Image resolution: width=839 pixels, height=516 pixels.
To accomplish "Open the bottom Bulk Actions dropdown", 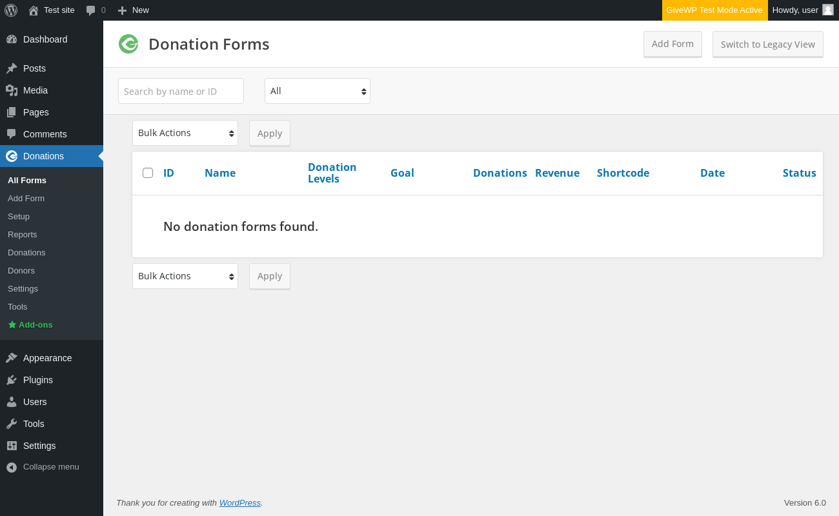I will point(185,276).
